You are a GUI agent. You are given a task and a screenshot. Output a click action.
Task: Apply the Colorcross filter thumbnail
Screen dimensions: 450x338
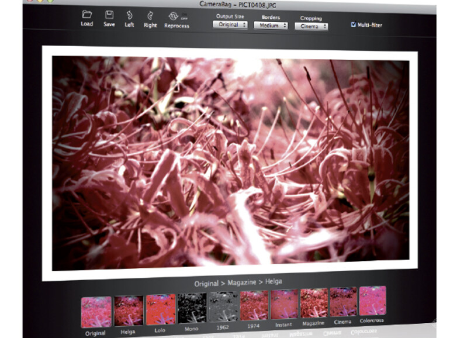[372, 301]
